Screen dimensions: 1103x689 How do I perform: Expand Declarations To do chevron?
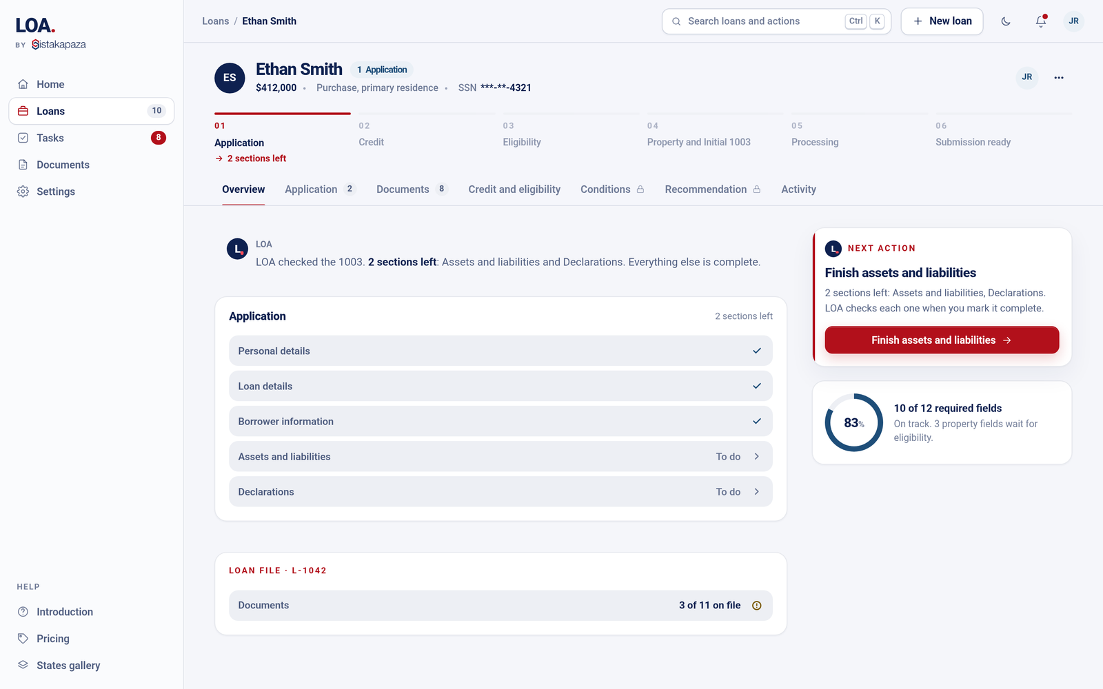click(757, 492)
